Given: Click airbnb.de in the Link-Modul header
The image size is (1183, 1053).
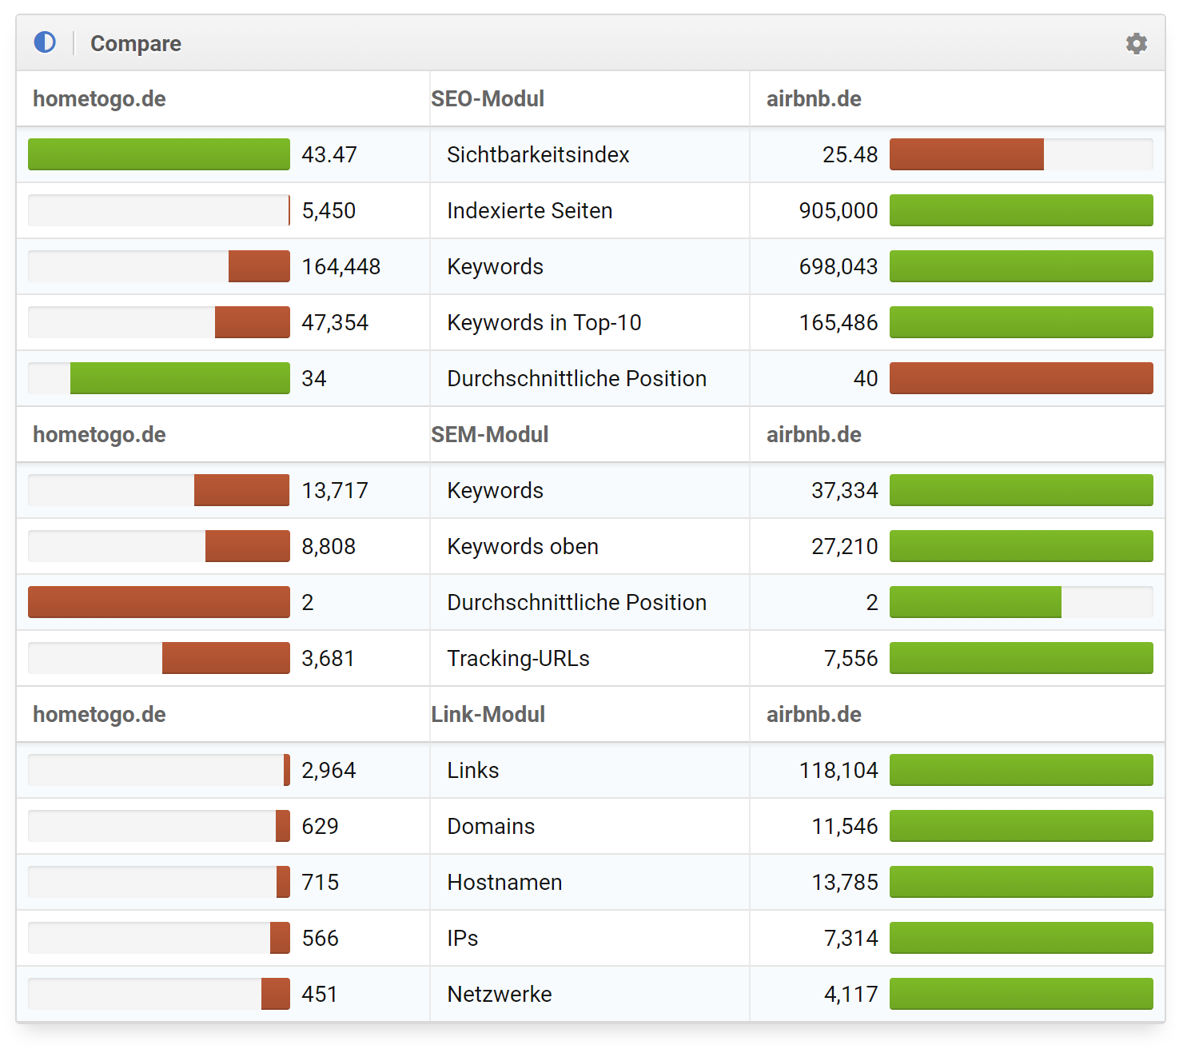Looking at the screenshot, I should coord(813,715).
